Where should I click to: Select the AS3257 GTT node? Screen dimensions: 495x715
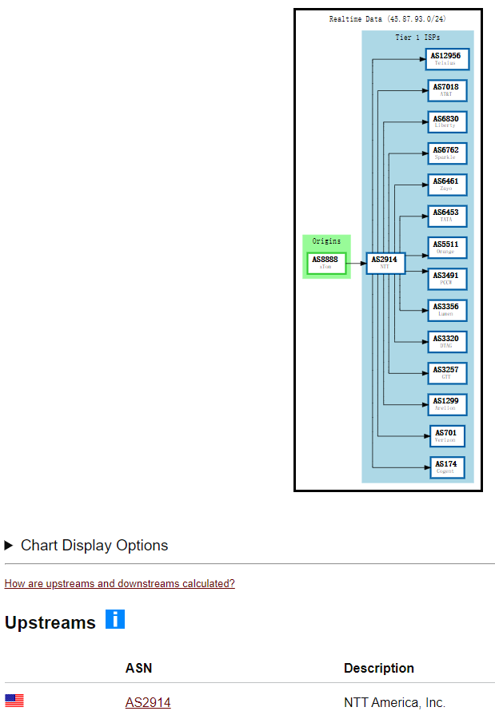click(446, 373)
